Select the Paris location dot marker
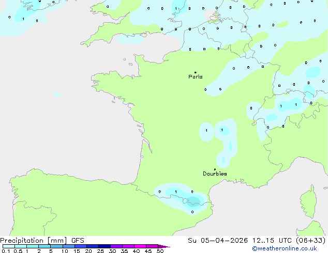Screen dimensions: 328x253 tap(196, 72)
